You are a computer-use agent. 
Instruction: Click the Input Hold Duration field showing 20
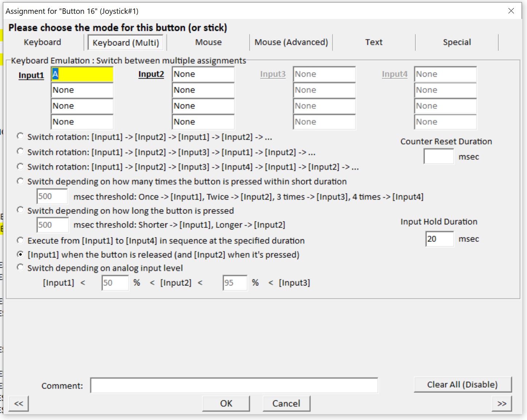click(x=440, y=239)
